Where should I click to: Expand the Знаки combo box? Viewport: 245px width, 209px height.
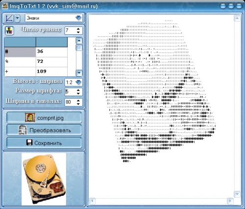coord(78,18)
